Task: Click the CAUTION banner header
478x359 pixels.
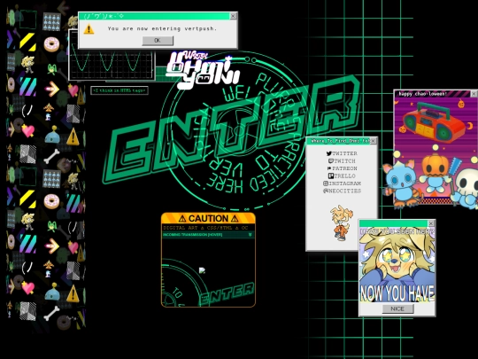Action: click(x=208, y=219)
